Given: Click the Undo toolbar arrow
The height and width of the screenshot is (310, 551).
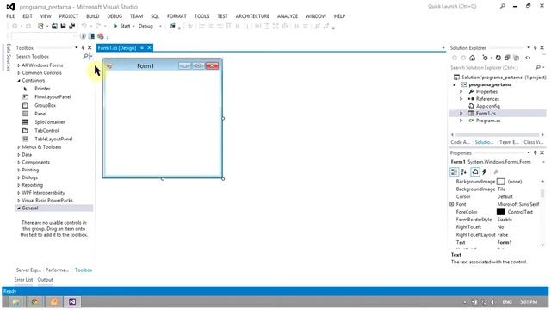Looking at the screenshot, I should click(84, 26).
